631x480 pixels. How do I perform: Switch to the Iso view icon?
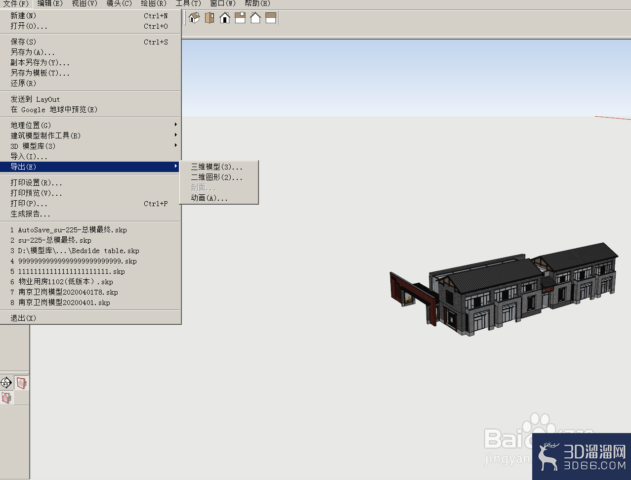(194, 18)
